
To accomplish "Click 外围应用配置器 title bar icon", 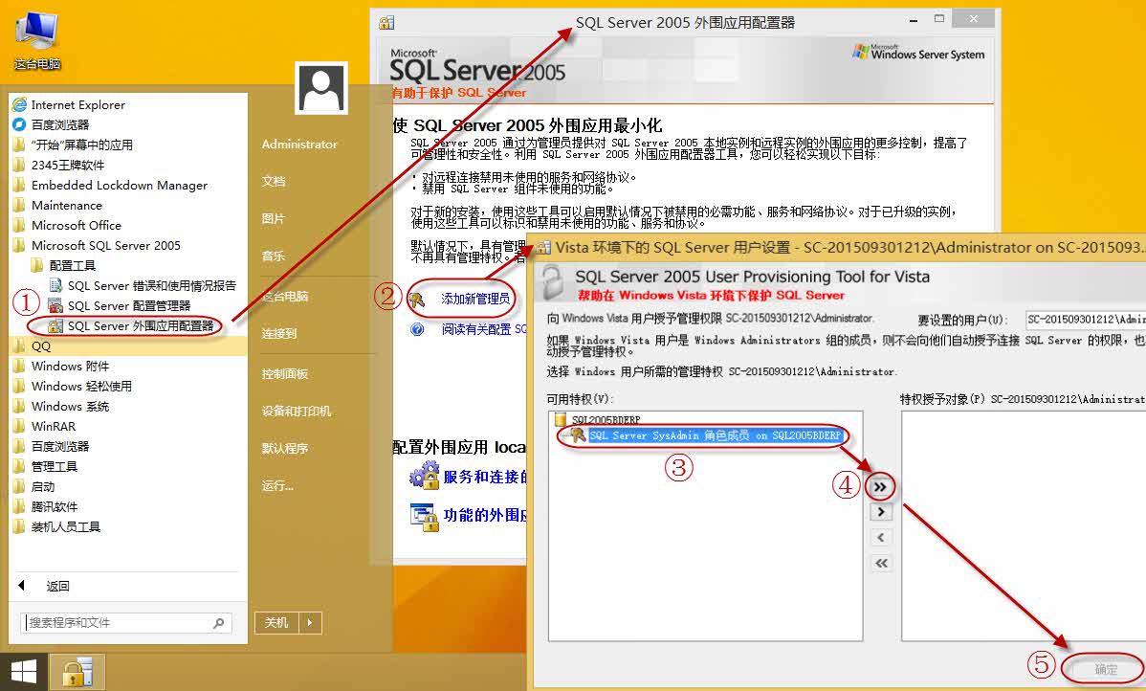I will 386,23.
